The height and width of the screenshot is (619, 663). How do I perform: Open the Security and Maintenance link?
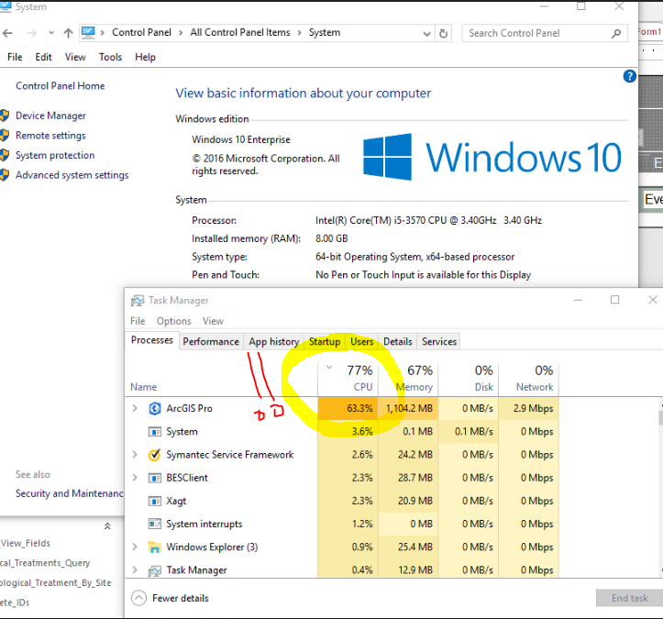[70, 493]
